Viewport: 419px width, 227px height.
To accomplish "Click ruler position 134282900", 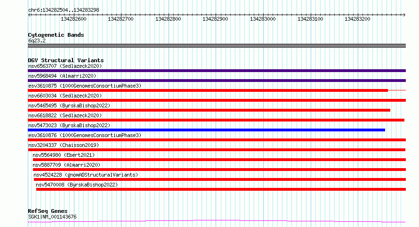I will click(215, 19).
